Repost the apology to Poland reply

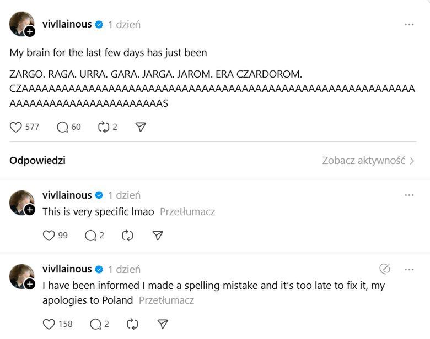pos(132,324)
